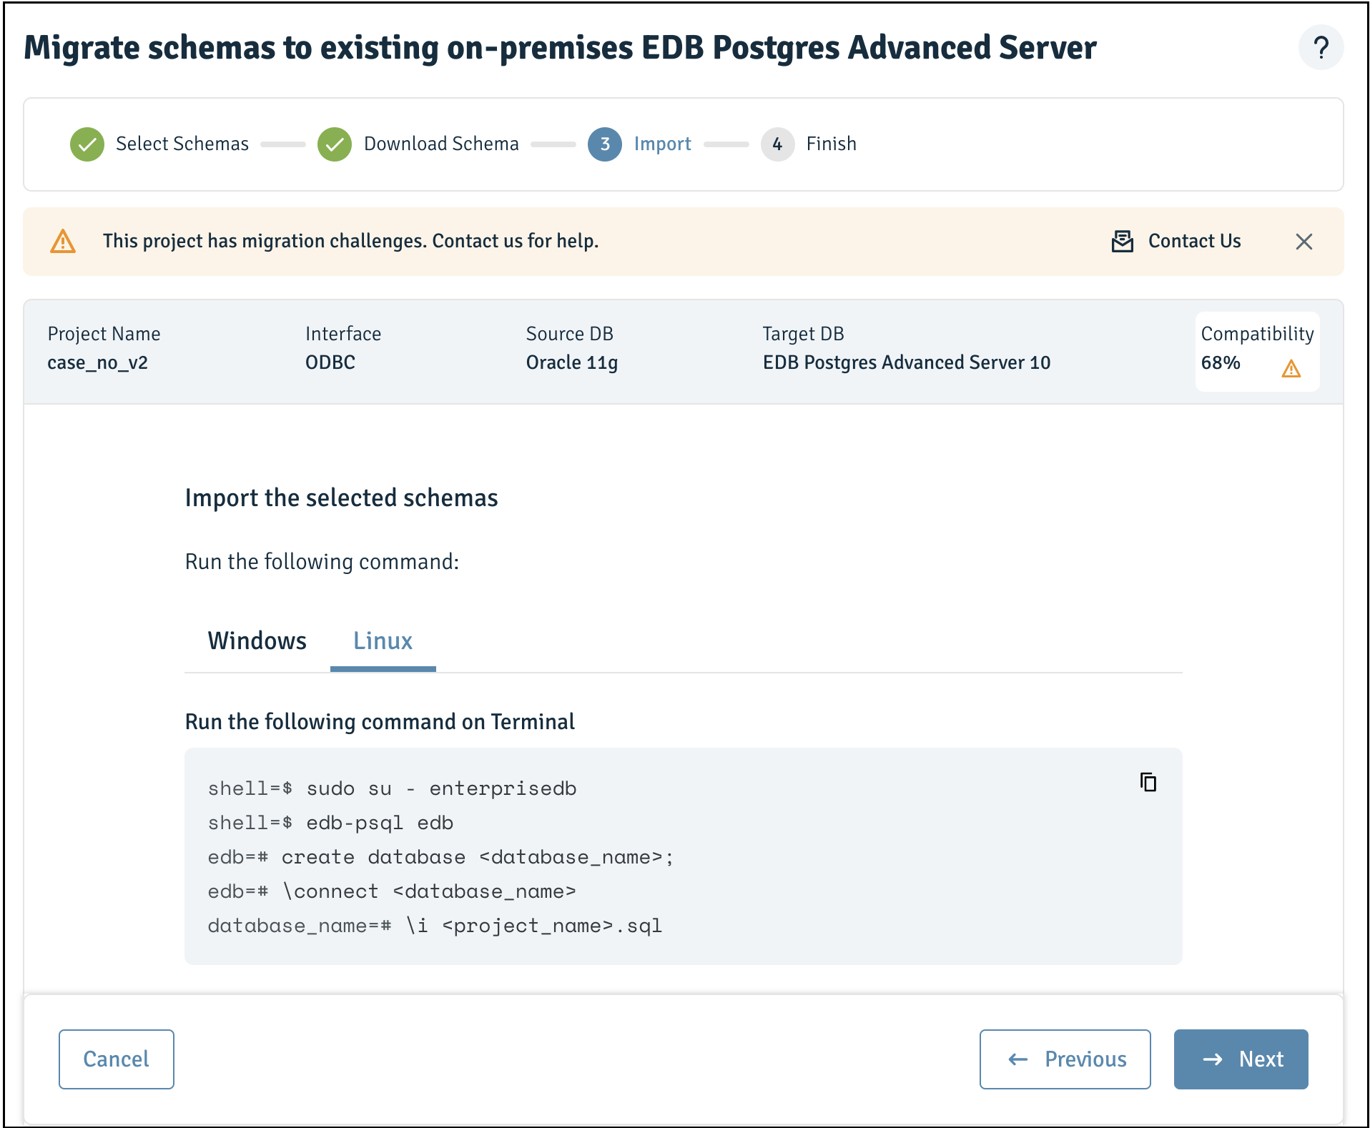Click 'Run the following command on Terminal' text

pyautogui.click(x=380, y=722)
